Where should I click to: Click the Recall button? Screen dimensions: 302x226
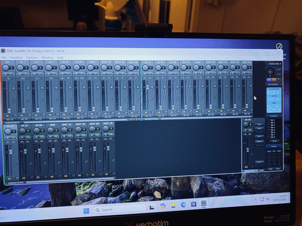[x=259, y=128]
